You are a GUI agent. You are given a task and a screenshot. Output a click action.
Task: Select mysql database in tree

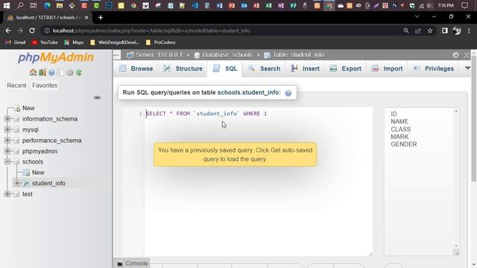tap(30, 130)
